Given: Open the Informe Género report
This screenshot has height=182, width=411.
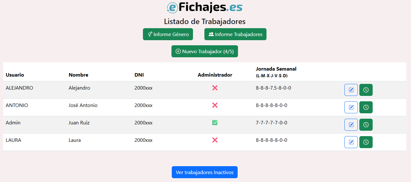Looking at the screenshot, I should (168, 35).
